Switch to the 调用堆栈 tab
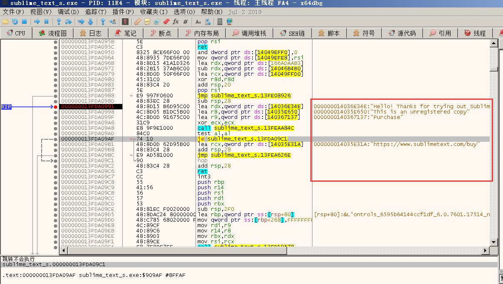Viewport: 503px width, 284px height. coord(249,33)
